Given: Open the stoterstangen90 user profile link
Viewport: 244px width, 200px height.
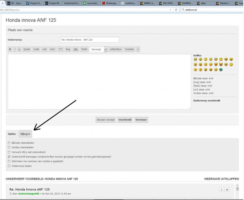Looking at the screenshot, I should click(29, 193).
